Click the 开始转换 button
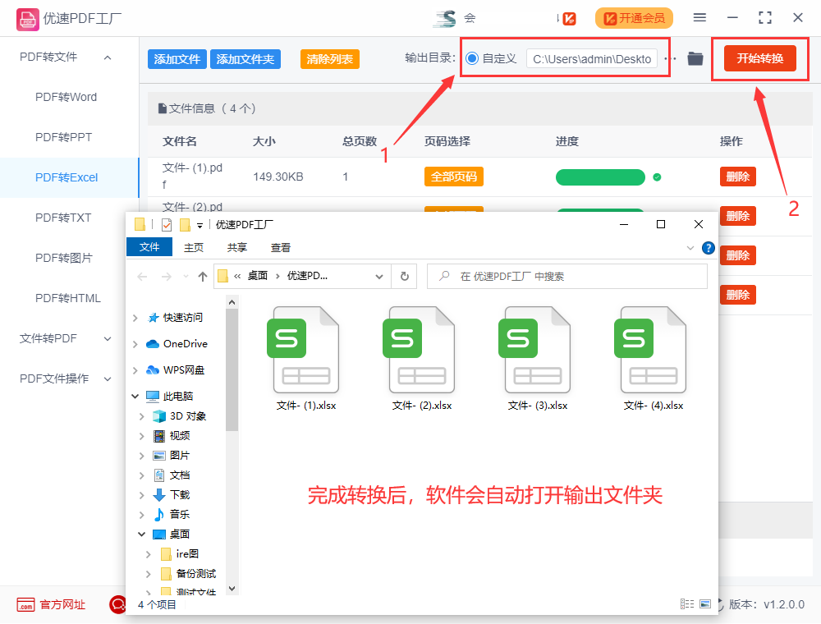 click(759, 58)
